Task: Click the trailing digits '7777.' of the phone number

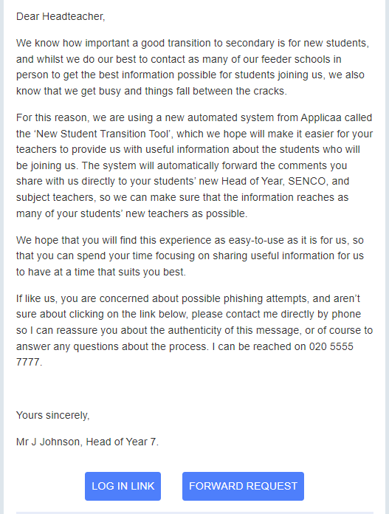Action: 30,362
